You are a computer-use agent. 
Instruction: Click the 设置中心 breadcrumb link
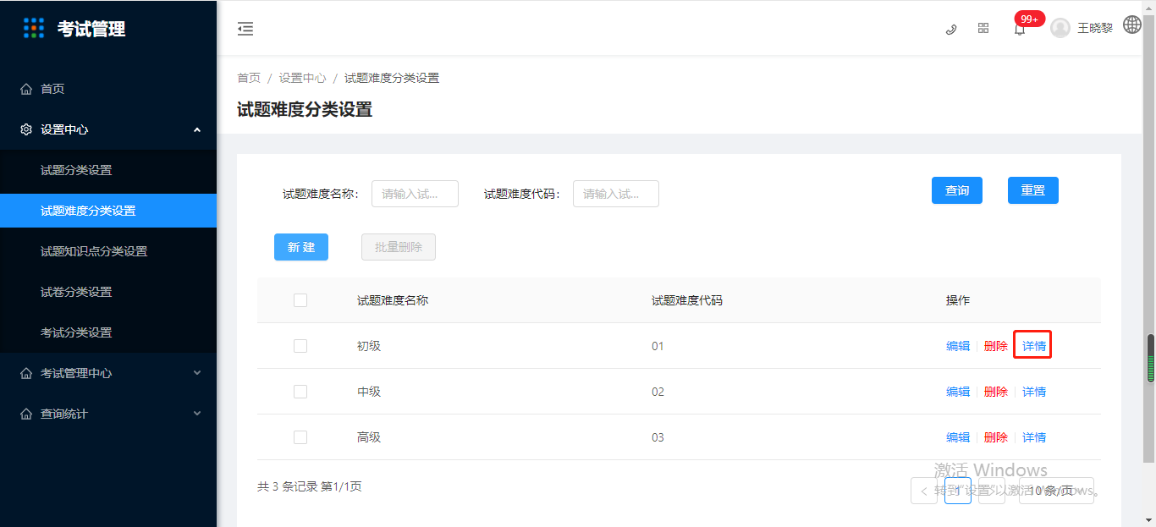tap(302, 78)
